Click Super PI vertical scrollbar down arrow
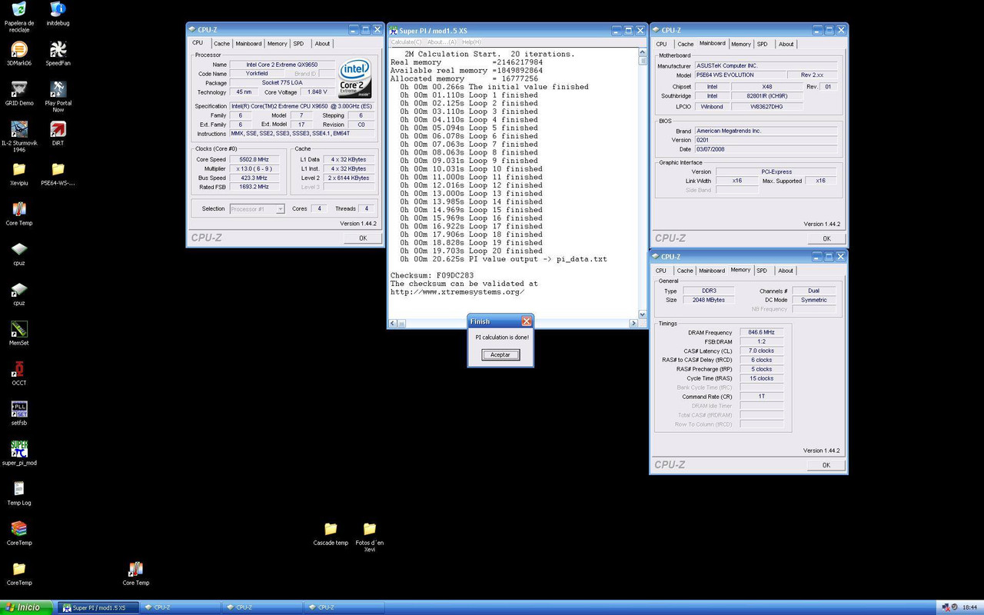Image resolution: width=984 pixels, height=615 pixels. pos(643,314)
